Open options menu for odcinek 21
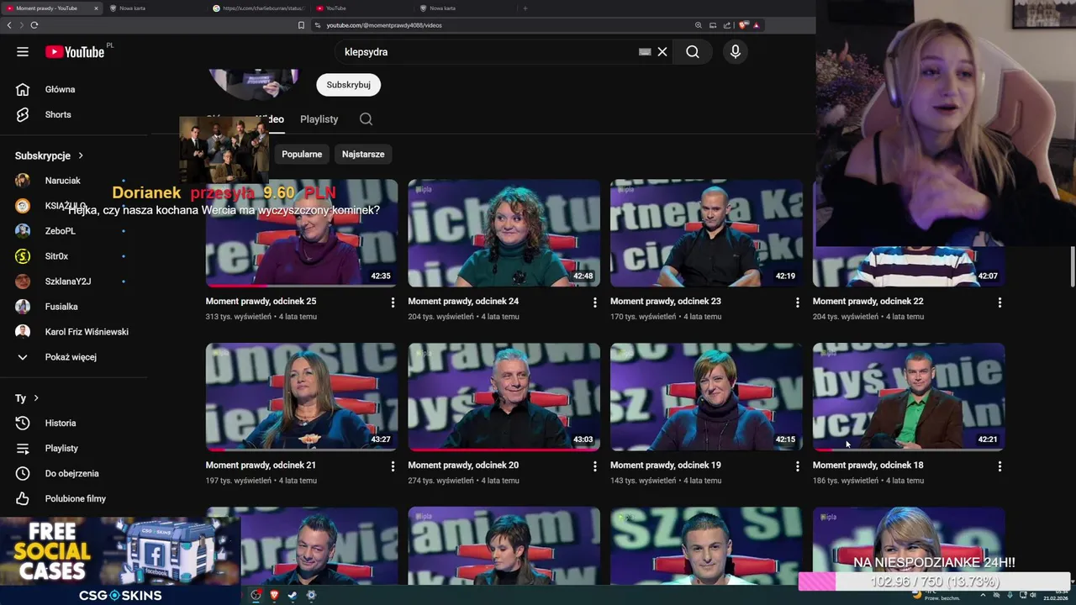Image resolution: width=1076 pixels, height=605 pixels. [393, 466]
